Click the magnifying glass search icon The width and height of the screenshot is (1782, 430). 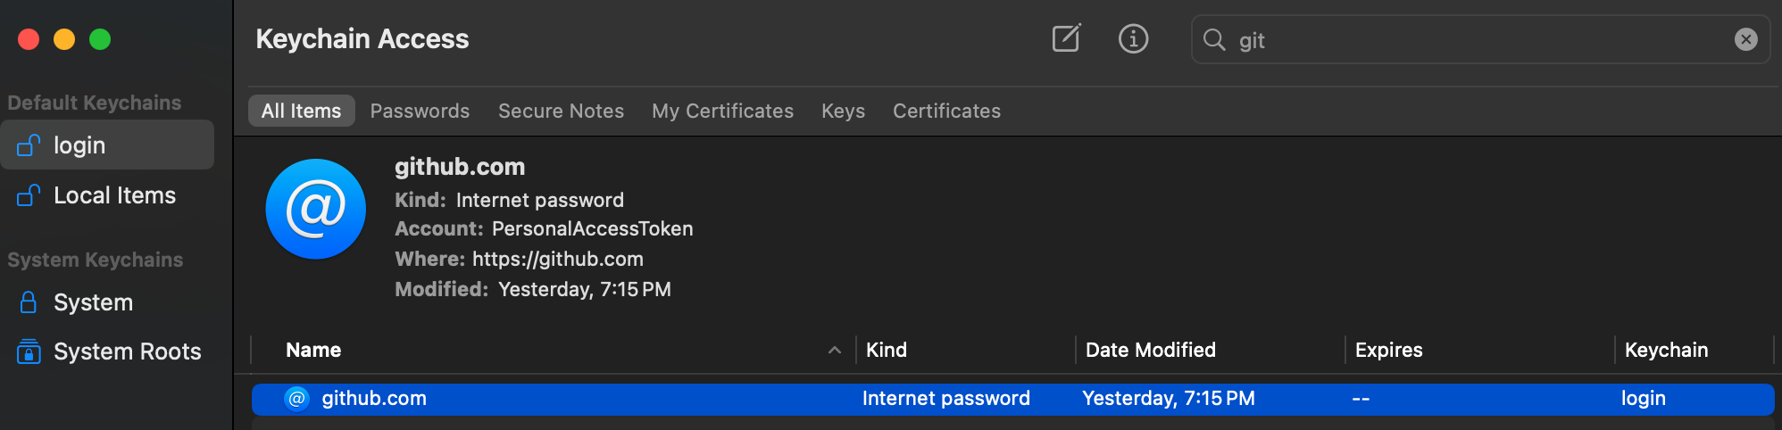1214,39
